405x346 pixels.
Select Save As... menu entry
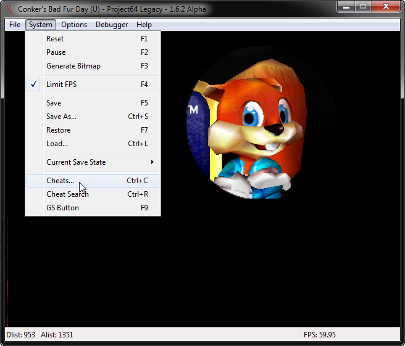pos(93,117)
